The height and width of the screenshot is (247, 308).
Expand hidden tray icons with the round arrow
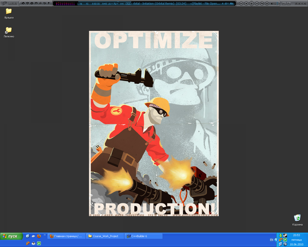(276, 240)
